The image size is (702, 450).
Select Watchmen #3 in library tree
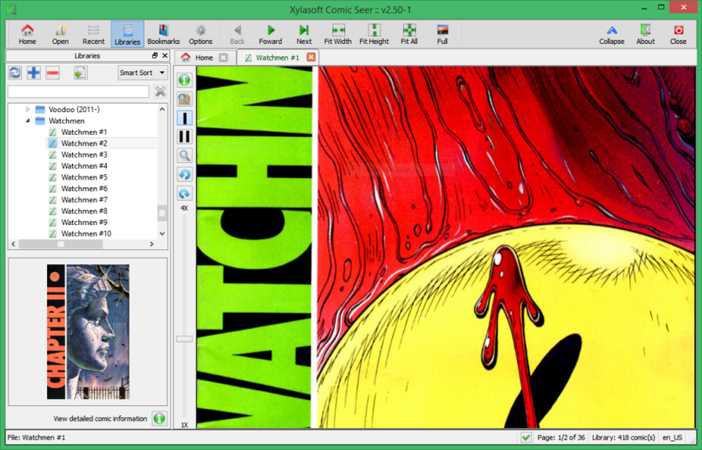pyautogui.click(x=84, y=155)
